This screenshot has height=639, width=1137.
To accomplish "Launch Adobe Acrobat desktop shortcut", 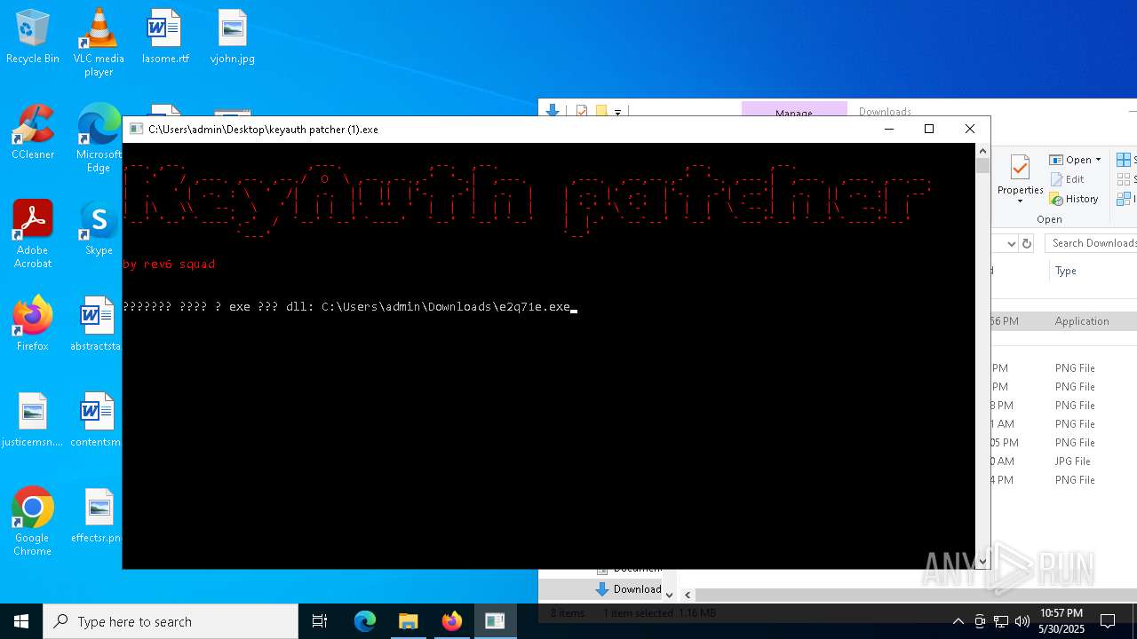I will (x=33, y=234).
